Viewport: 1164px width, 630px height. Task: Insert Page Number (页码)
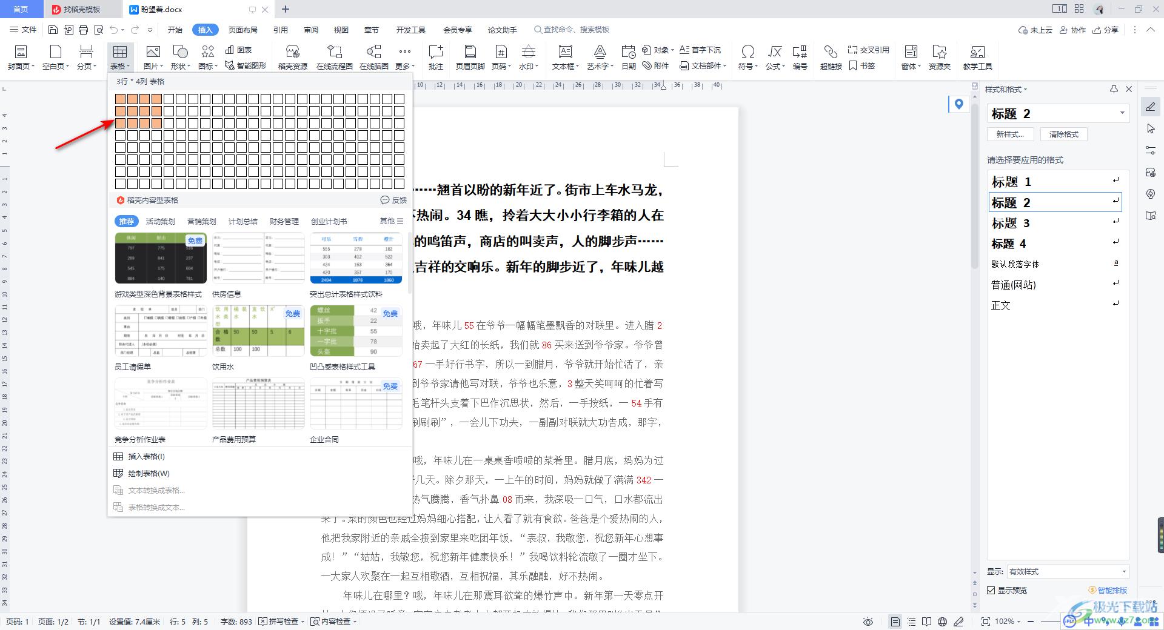coord(501,57)
